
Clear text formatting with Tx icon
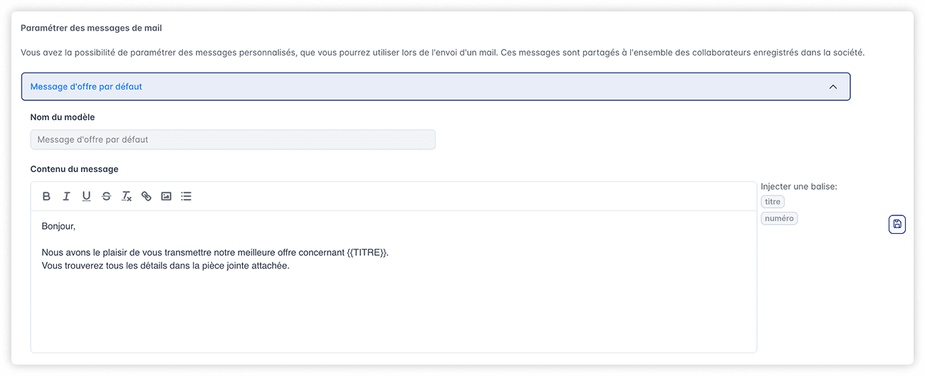pyautogui.click(x=126, y=196)
